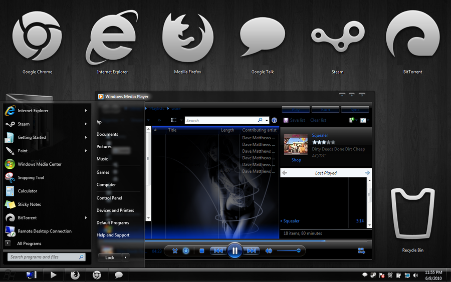Pause the current song

[235, 250]
